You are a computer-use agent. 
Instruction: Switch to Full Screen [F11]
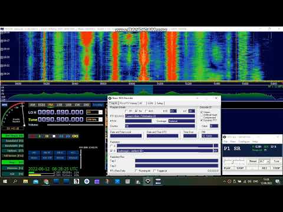pos(13,155)
